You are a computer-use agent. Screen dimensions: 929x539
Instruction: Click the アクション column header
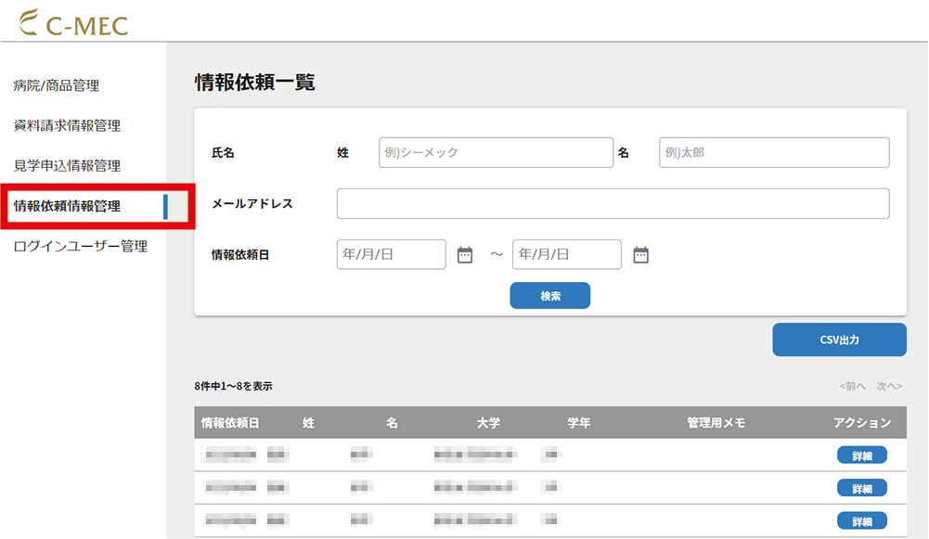point(862,423)
